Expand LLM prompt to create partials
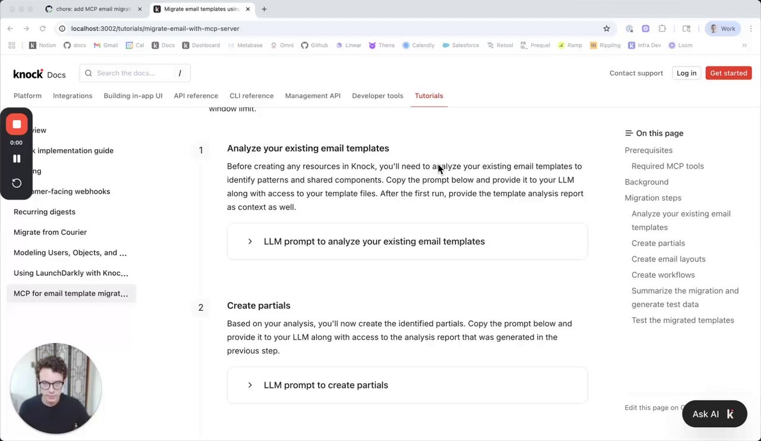This screenshot has width=761, height=441. [x=407, y=385]
